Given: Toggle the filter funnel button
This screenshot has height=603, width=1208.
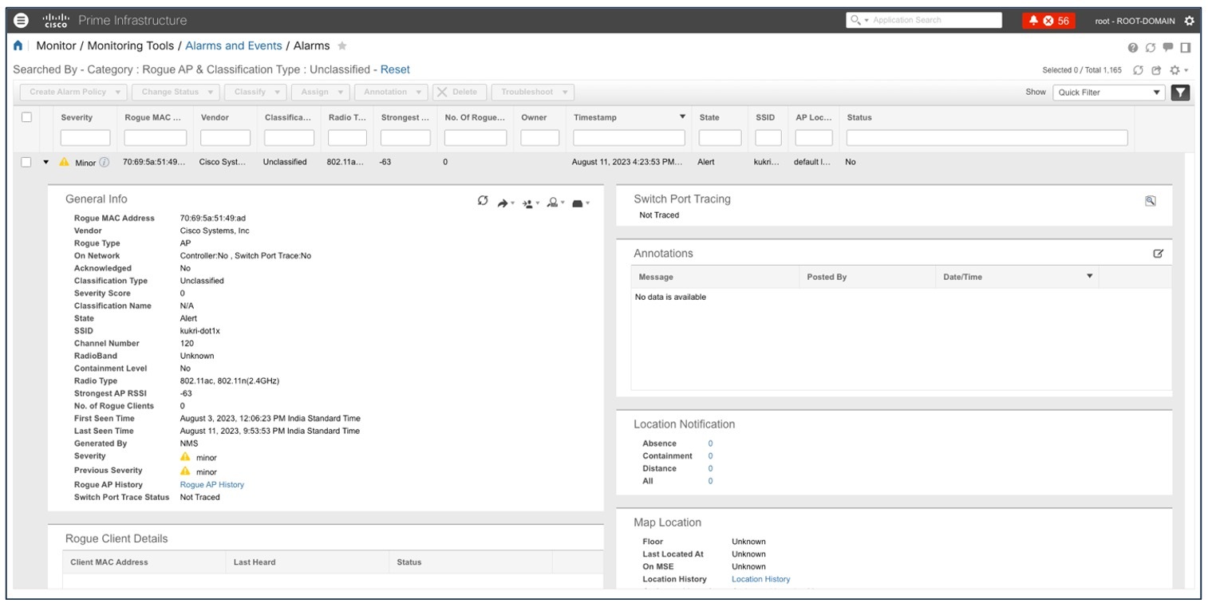Looking at the screenshot, I should tap(1180, 92).
